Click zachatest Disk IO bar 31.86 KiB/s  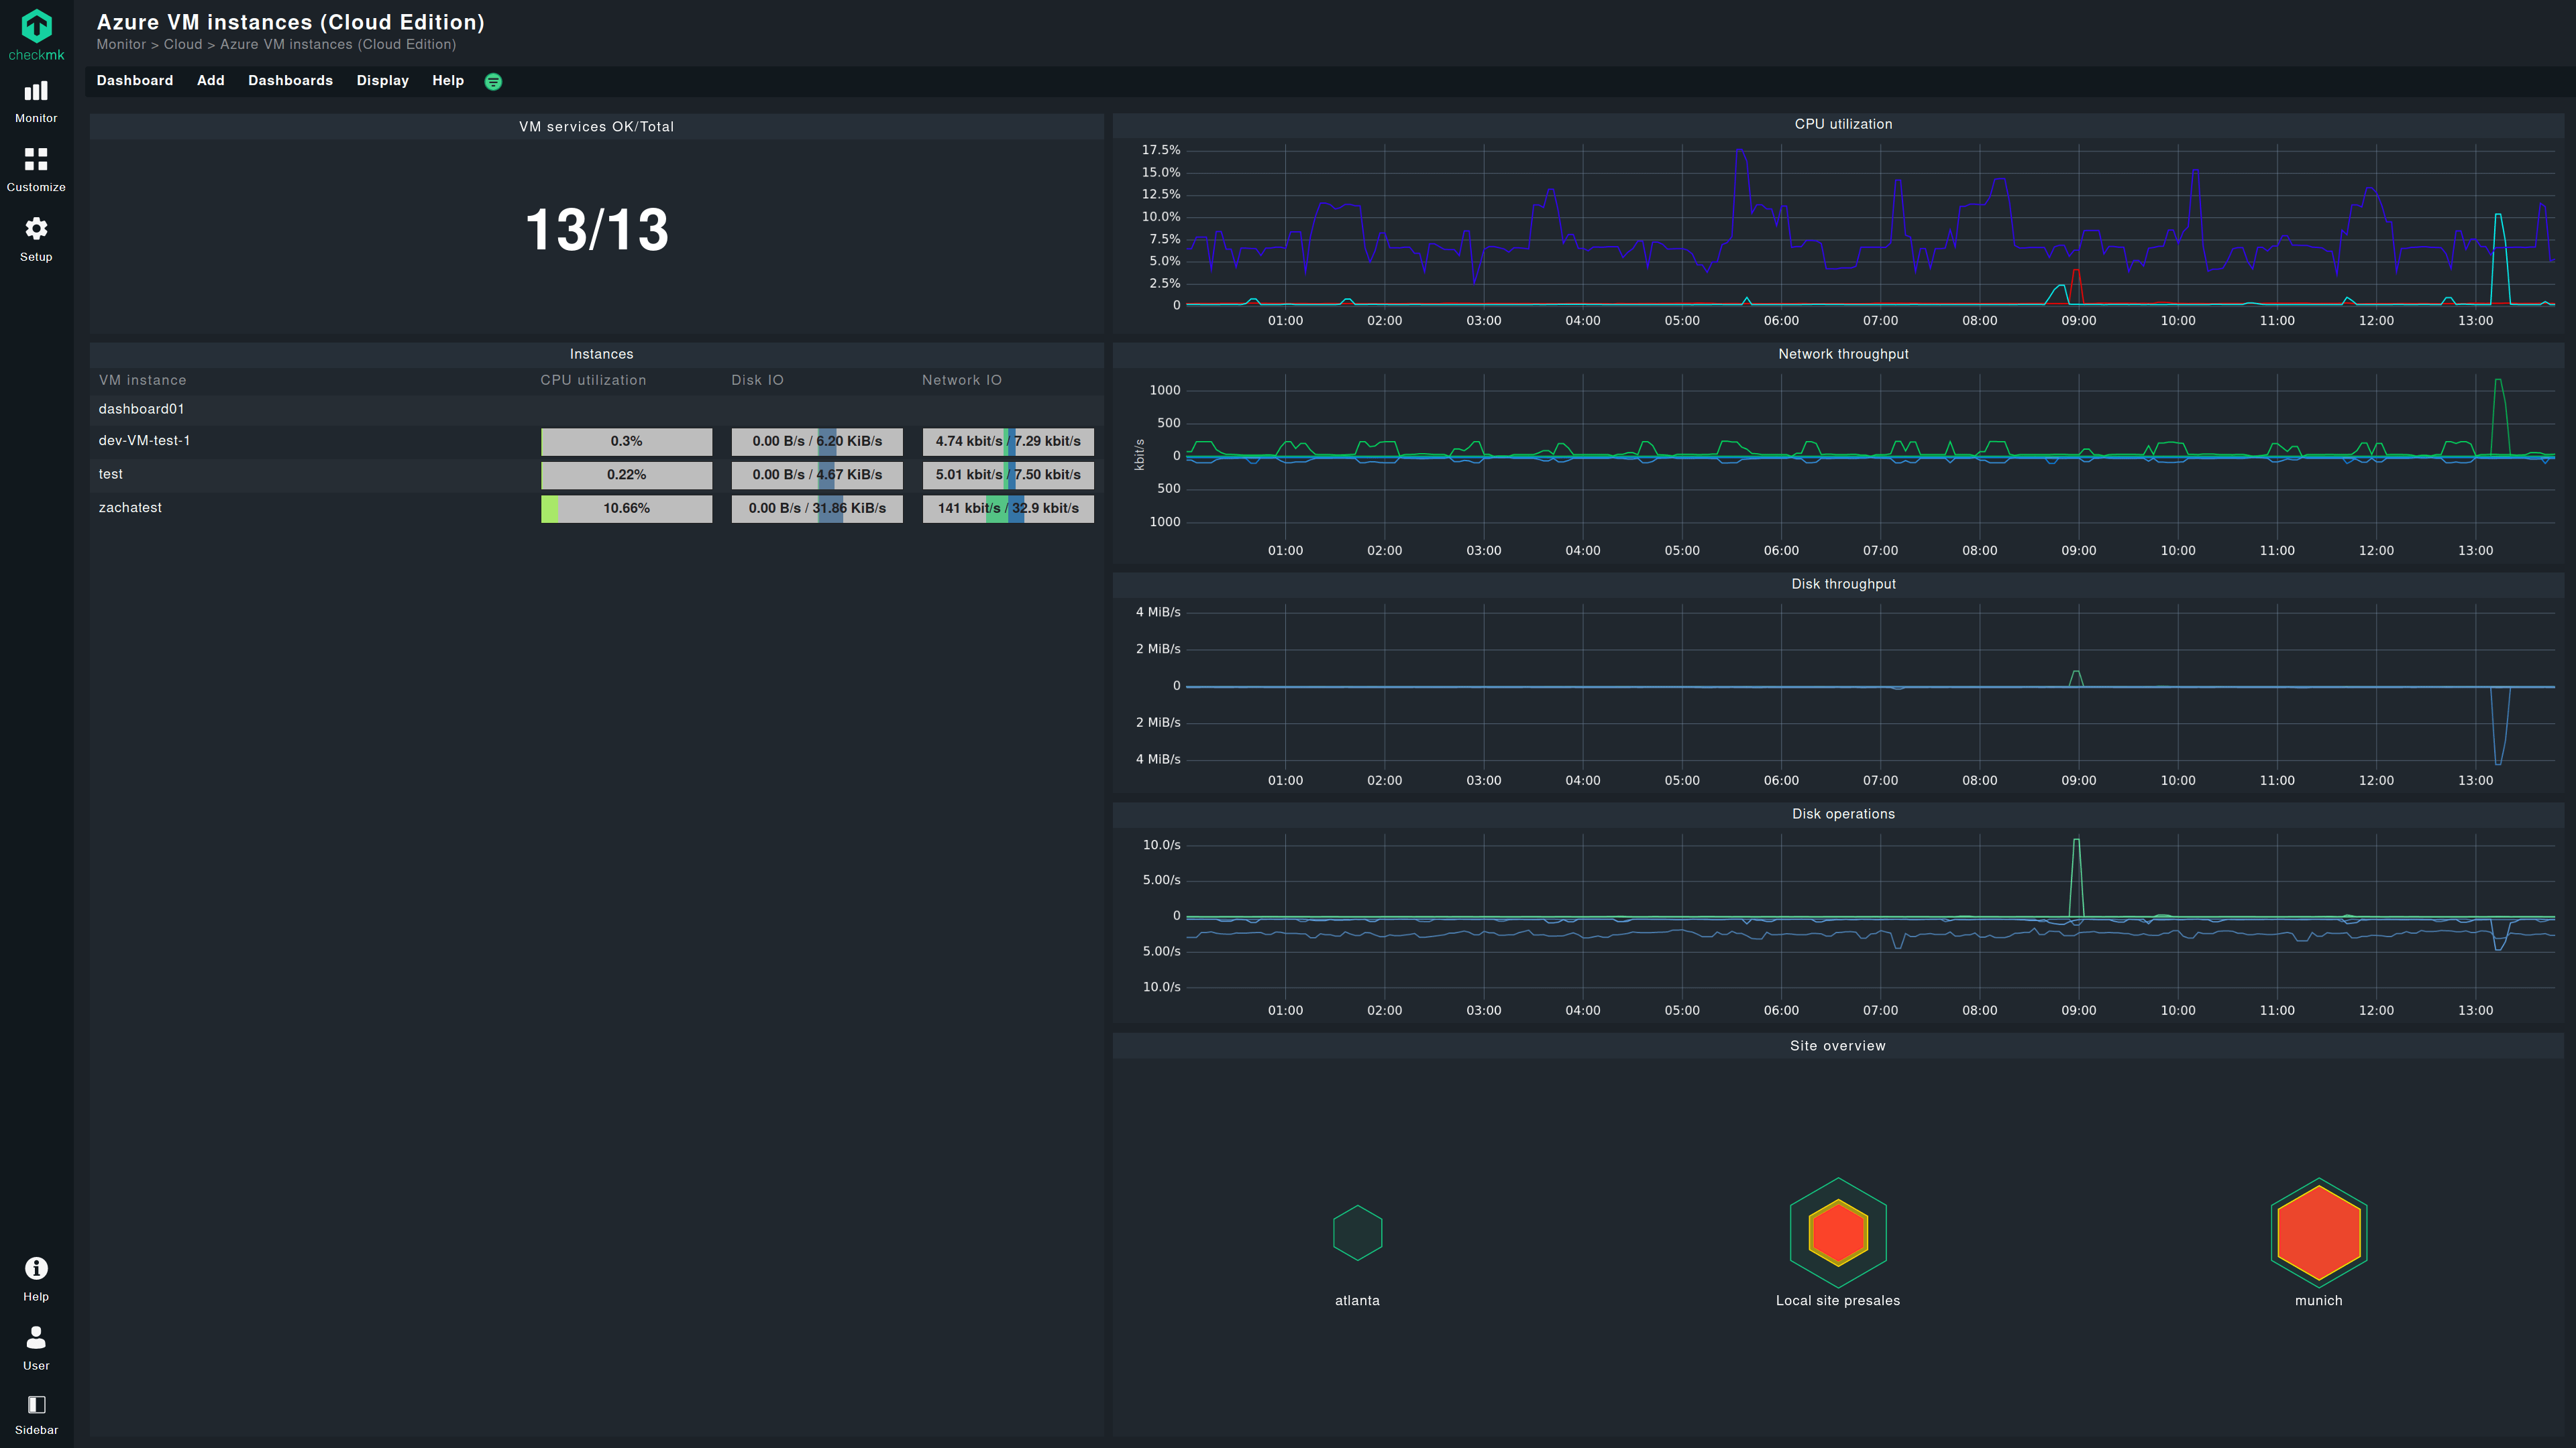(x=817, y=509)
